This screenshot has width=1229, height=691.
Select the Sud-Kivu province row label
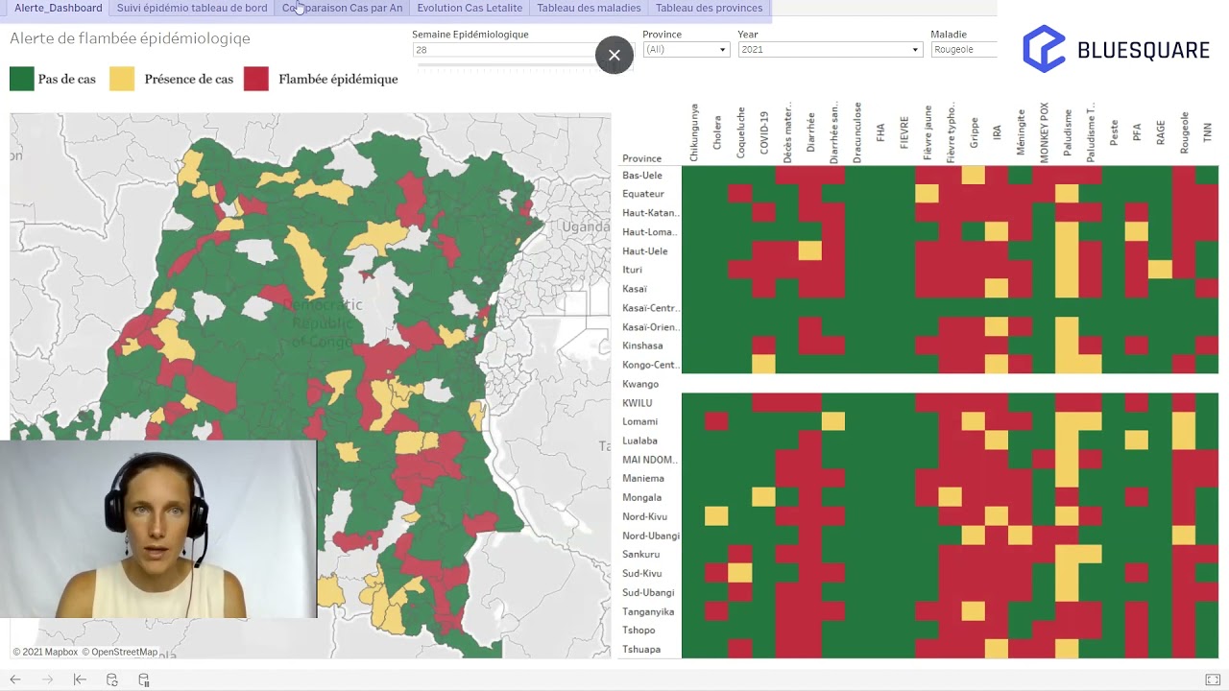point(642,573)
